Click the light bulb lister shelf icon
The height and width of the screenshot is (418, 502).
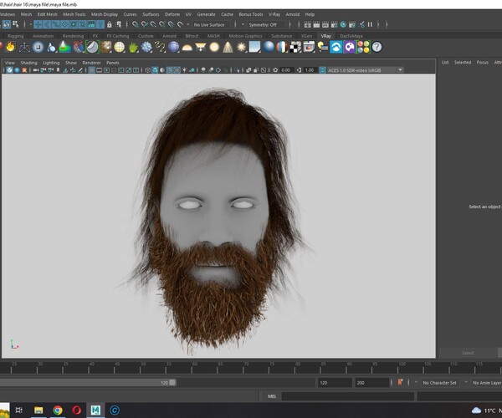point(322,47)
